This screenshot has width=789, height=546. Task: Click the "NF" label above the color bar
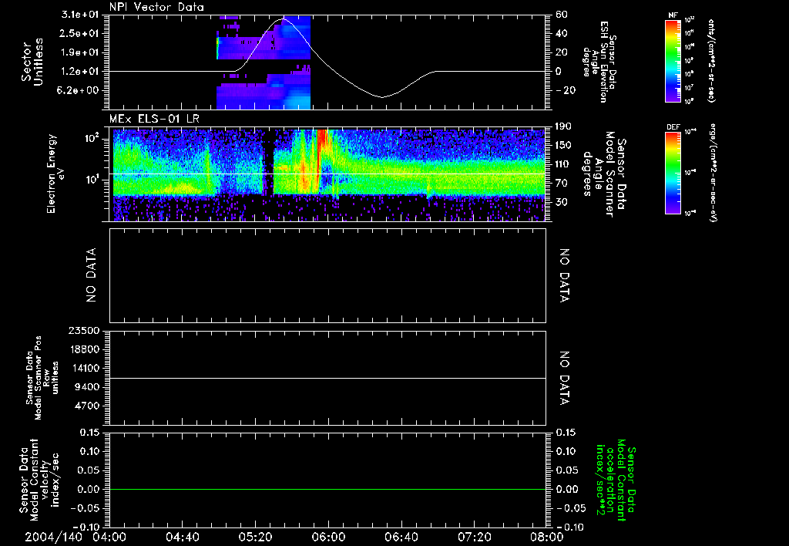pos(673,15)
